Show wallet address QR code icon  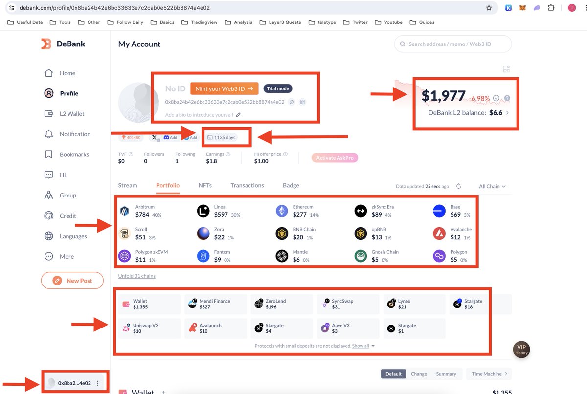coord(302,102)
